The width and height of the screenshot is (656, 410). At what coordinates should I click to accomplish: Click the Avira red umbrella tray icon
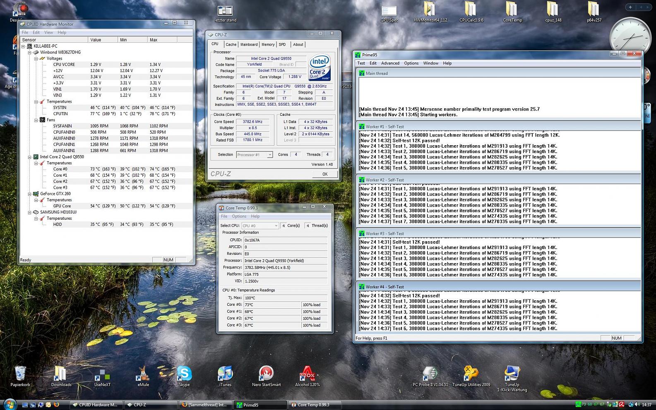point(621,405)
